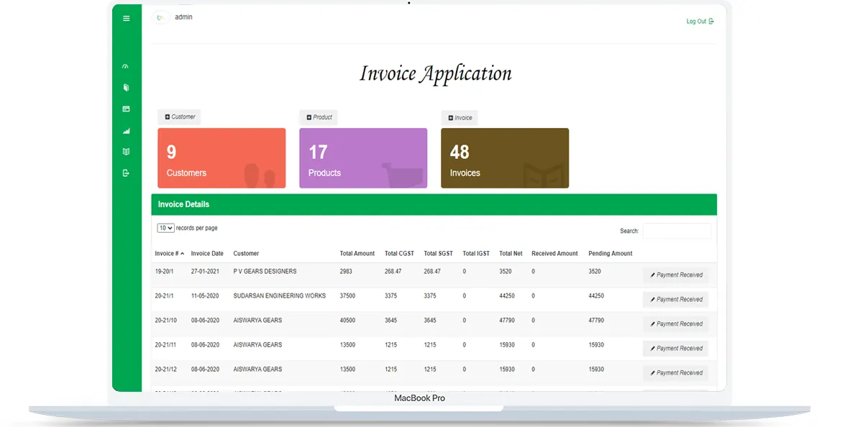The image size is (845, 427).
Task: Sort by Invoice # column
Action: point(169,254)
